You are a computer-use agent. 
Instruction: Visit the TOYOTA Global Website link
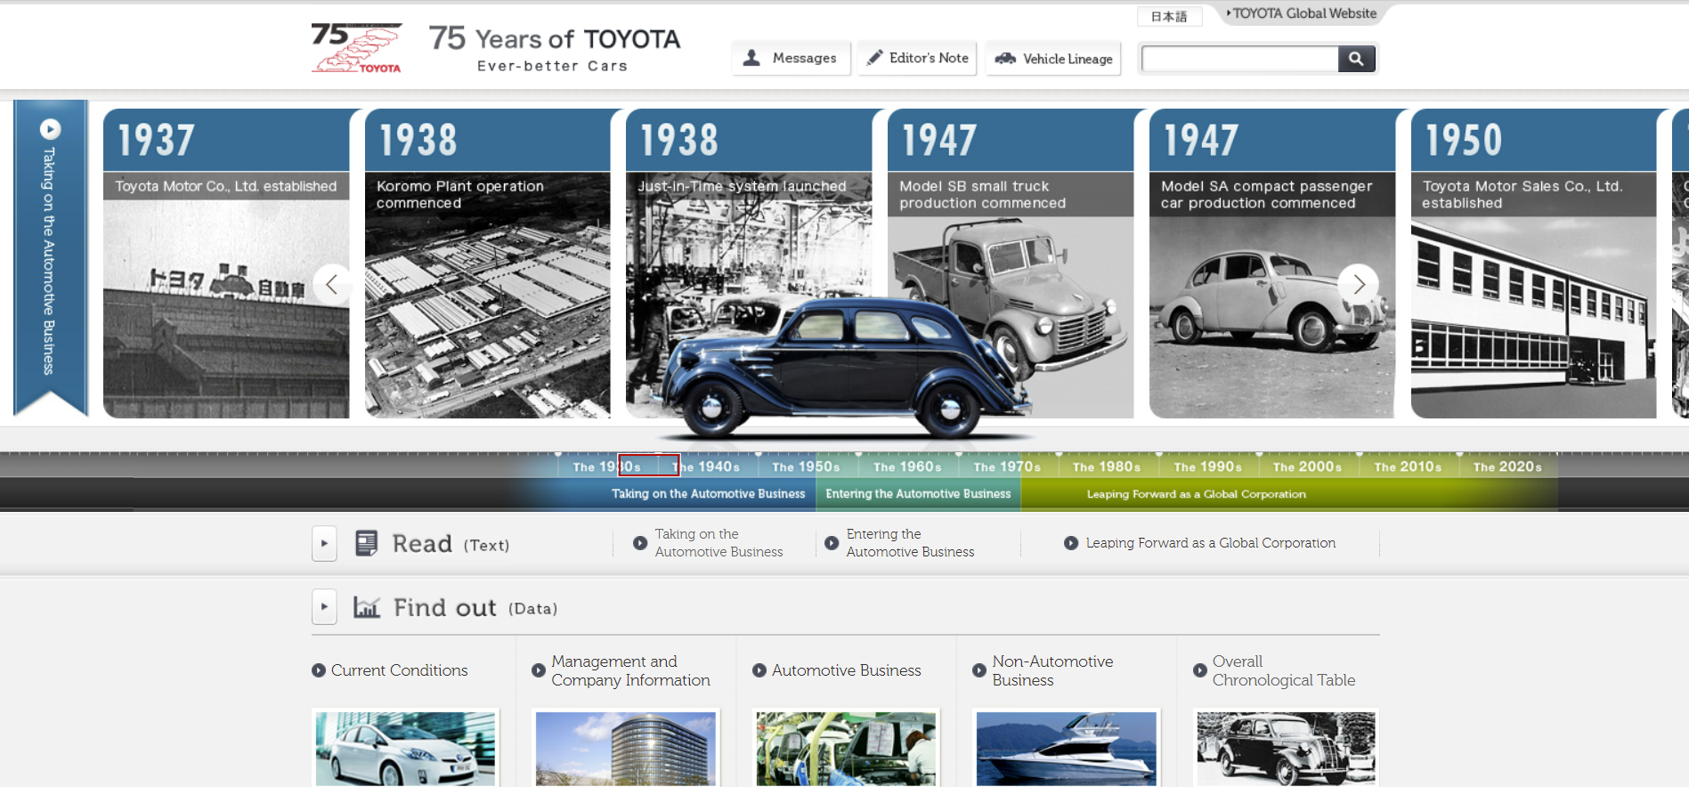pos(1303,13)
